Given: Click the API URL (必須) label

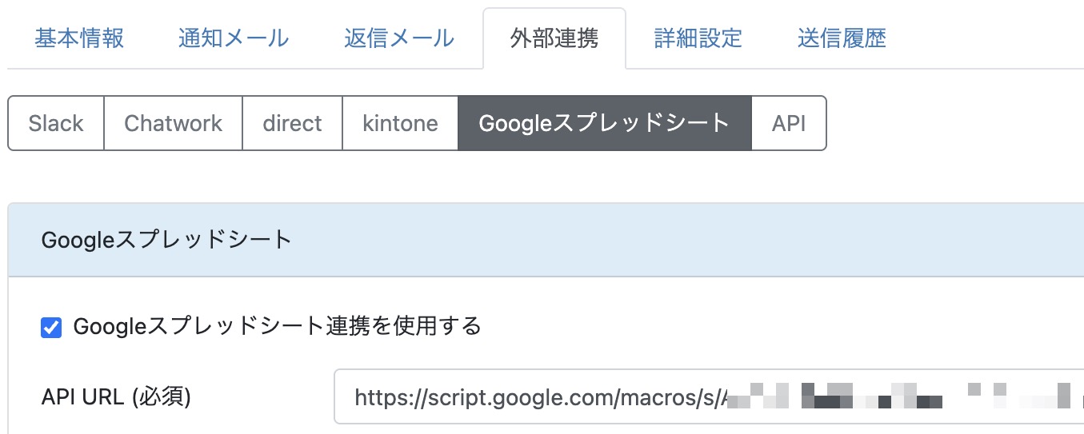Looking at the screenshot, I should tap(116, 396).
